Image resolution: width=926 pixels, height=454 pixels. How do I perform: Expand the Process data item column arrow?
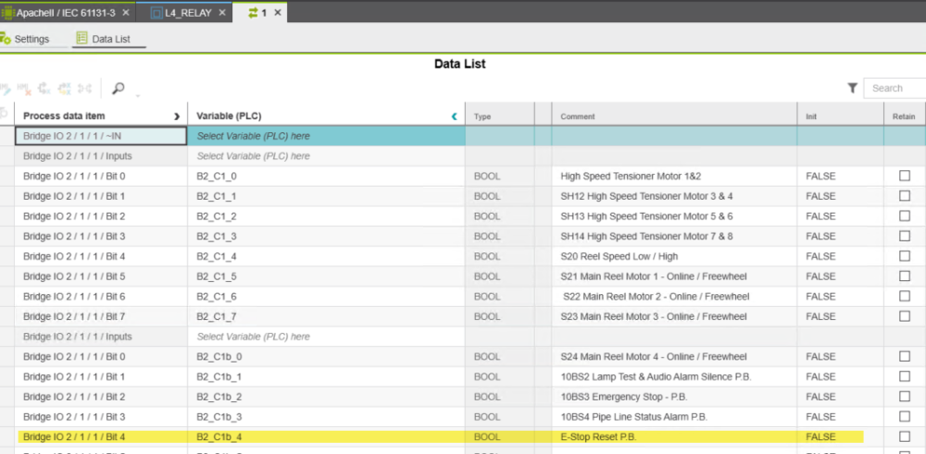click(177, 117)
